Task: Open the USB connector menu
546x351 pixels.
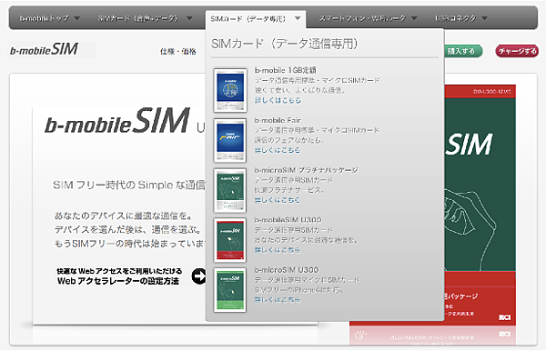Action: click(x=456, y=18)
